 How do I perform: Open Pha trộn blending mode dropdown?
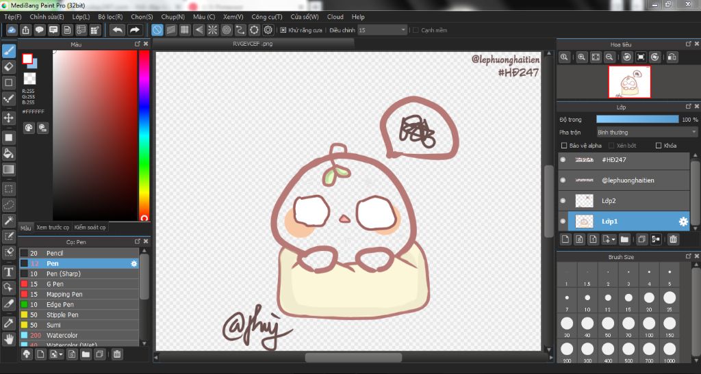tap(647, 133)
